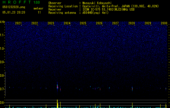The width and height of the screenshot is (170, 108).
Task: Click the kHz axis unit label
Action: click(2, 22)
